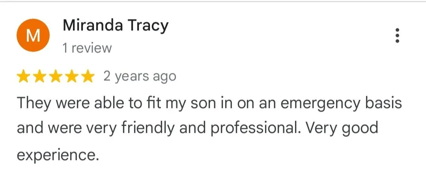Click the "1 review" count text

87,48
